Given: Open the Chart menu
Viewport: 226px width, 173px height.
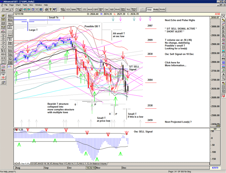Looking at the screenshot, I should click(18, 5).
